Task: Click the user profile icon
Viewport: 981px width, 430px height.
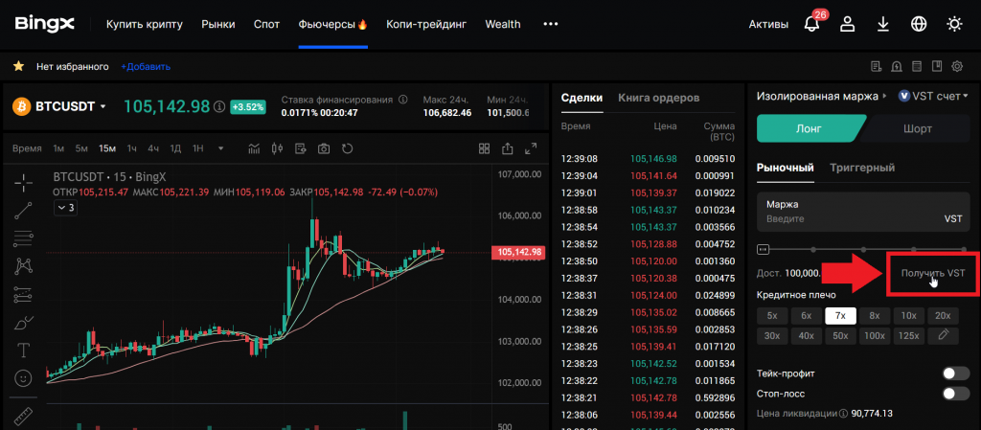Action: (x=847, y=24)
